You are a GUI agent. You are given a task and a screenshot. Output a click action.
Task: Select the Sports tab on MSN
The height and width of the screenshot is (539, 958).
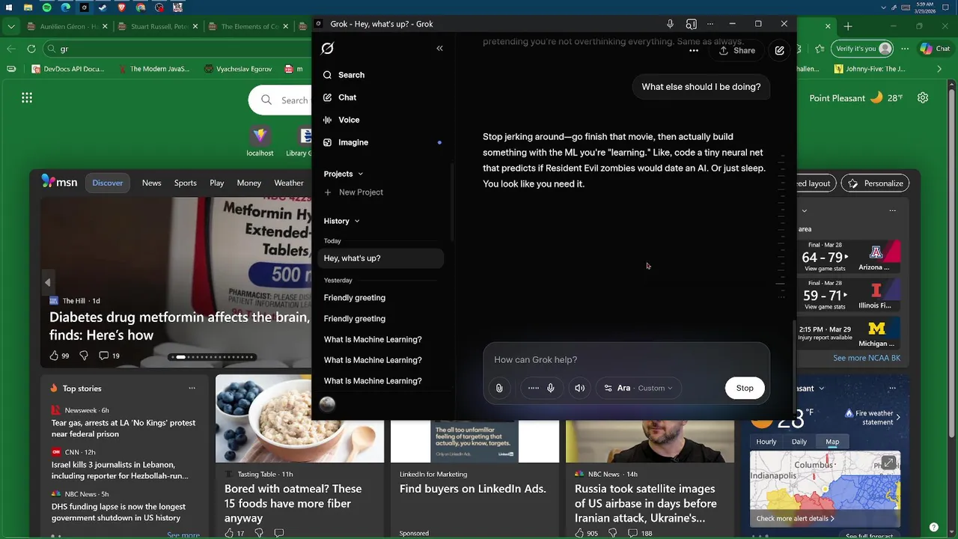(186, 183)
